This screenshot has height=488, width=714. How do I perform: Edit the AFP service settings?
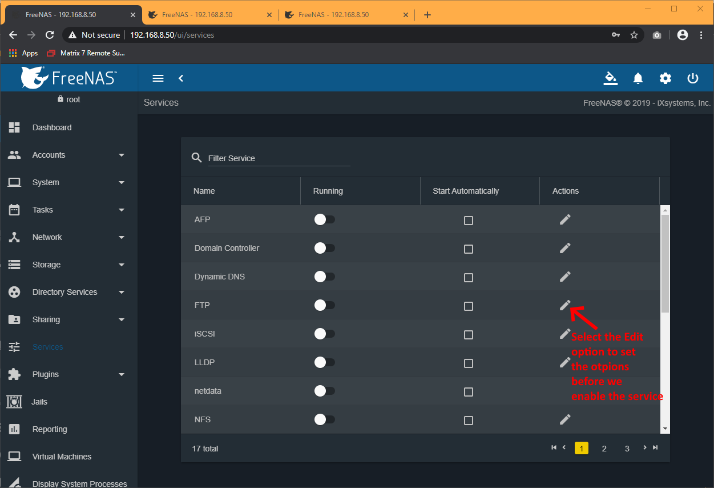(565, 219)
